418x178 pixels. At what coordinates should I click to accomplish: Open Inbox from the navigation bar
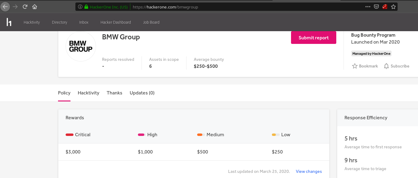tap(84, 22)
